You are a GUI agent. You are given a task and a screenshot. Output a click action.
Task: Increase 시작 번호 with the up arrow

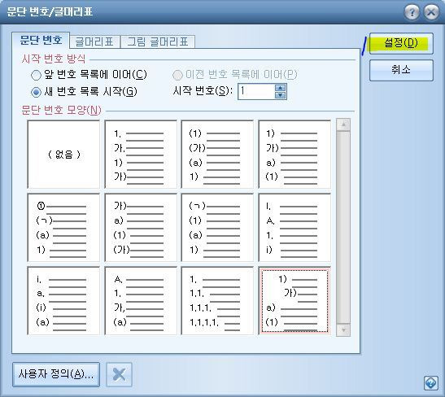(x=281, y=88)
